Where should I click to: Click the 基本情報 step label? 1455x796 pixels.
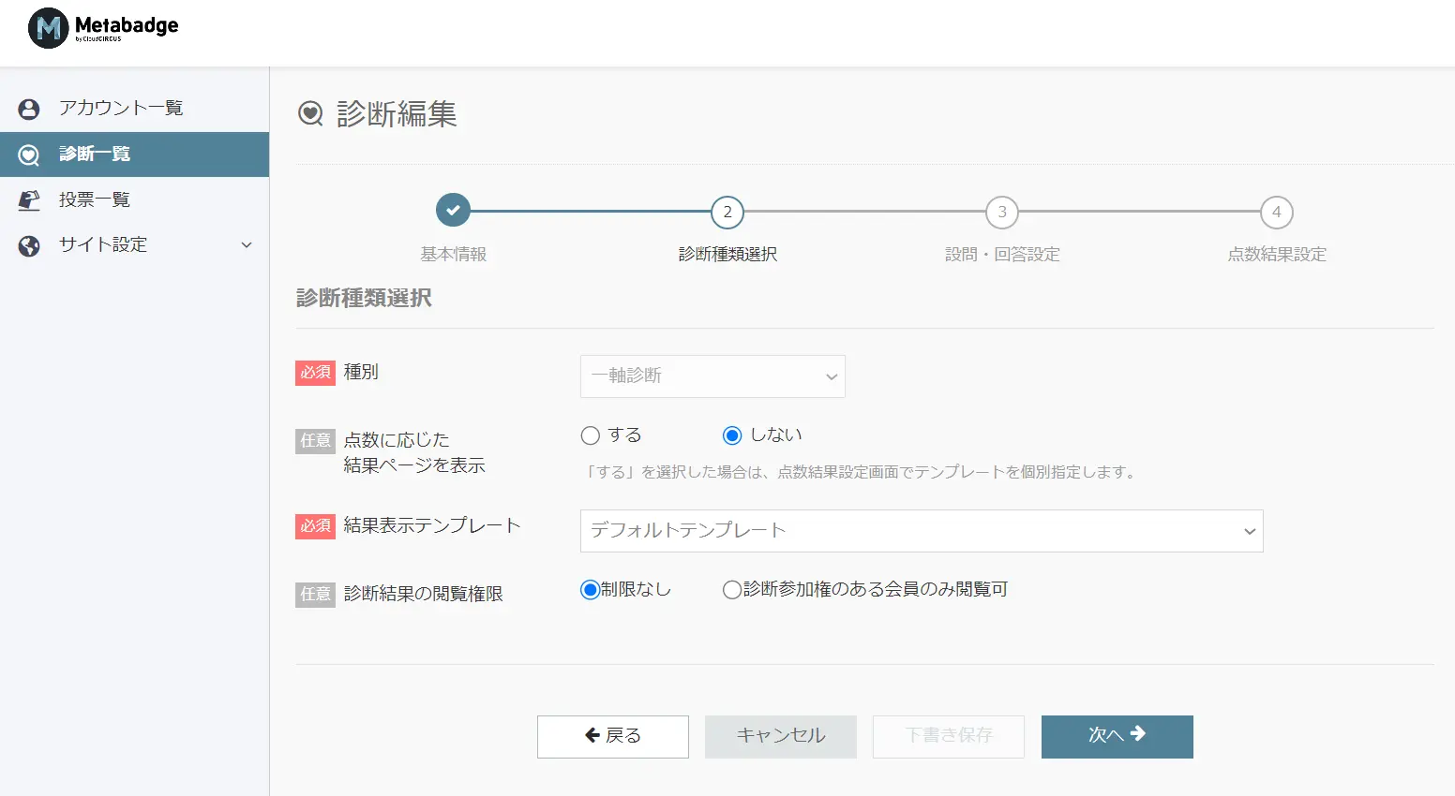(x=453, y=255)
